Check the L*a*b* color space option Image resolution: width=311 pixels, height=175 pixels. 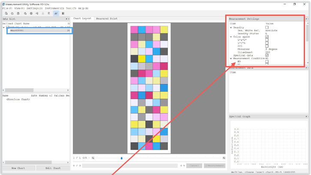point(267,40)
